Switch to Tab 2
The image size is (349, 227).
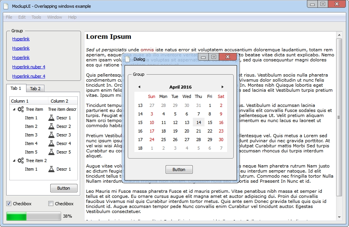coord(35,89)
